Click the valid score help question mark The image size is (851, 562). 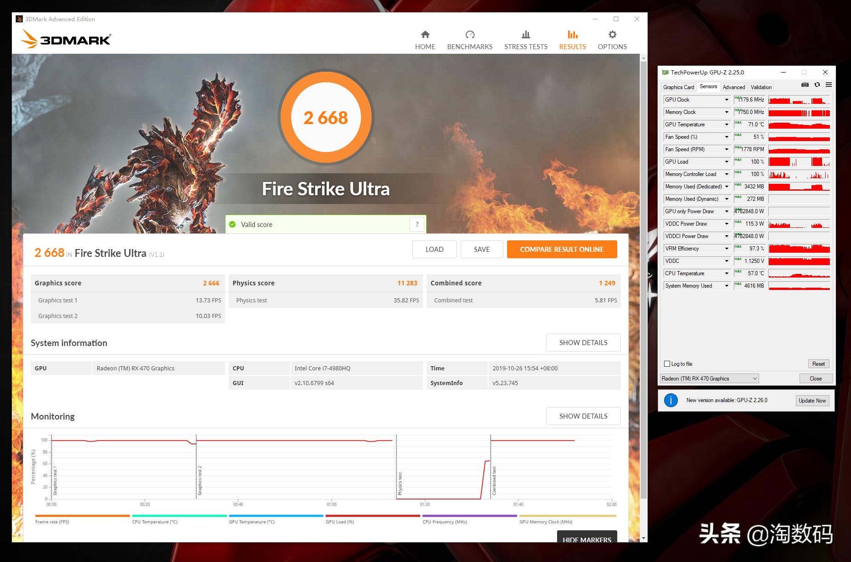click(417, 224)
